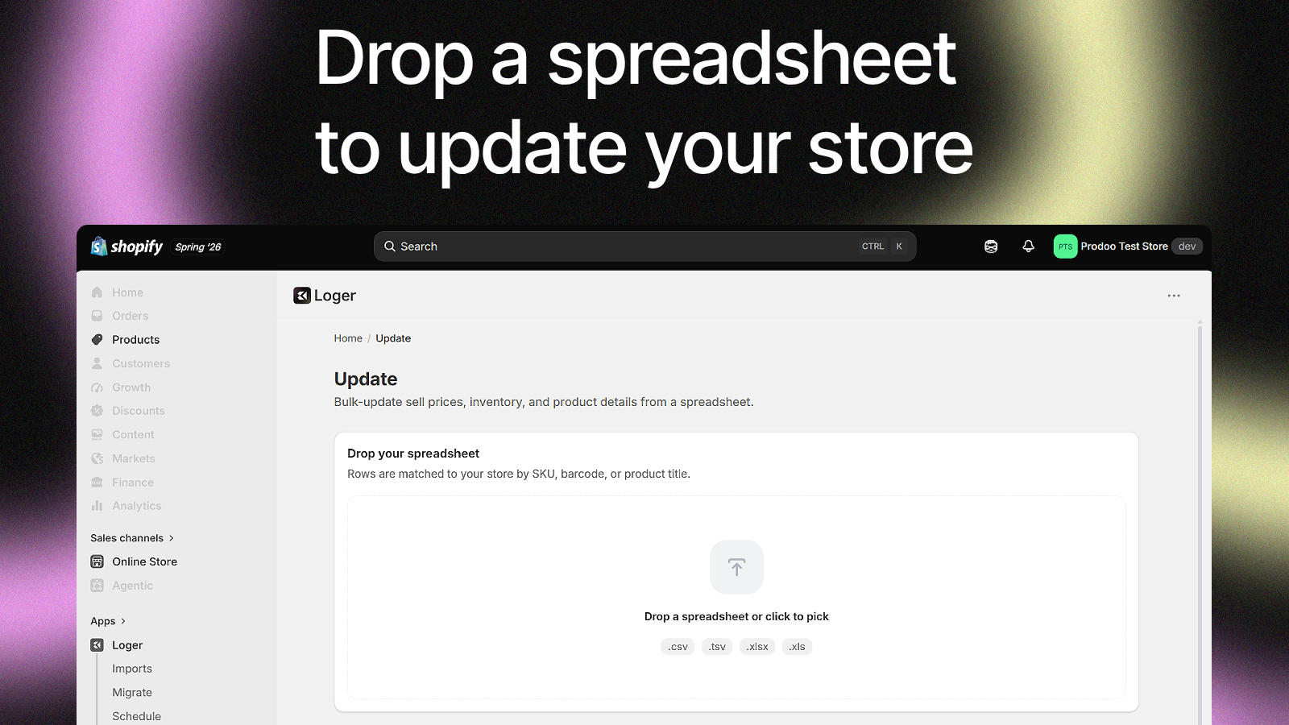Click the Orders inbox icon
The image size is (1289, 725).
[x=97, y=316]
